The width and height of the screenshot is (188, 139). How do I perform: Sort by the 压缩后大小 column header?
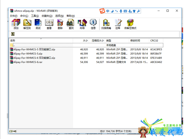[97, 40]
